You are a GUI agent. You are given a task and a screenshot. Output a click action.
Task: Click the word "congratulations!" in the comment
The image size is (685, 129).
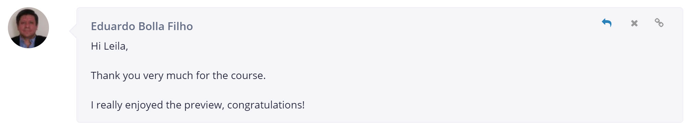tap(266, 105)
